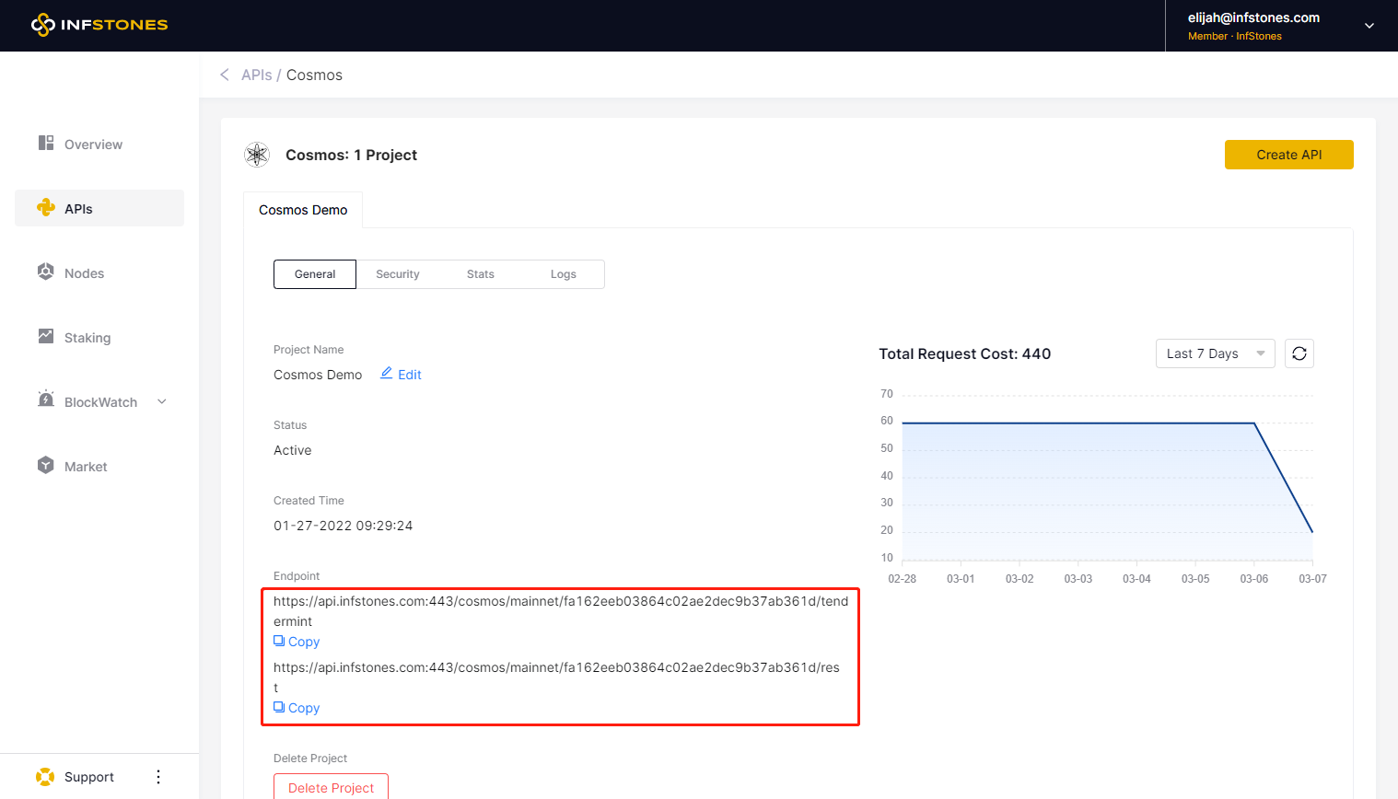Open the Nodes sidebar icon
Viewport: 1398px width, 799px height.
(46, 272)
